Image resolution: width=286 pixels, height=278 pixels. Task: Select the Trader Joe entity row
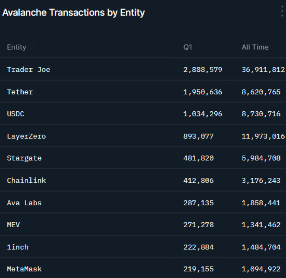click(x=28, y=69)
